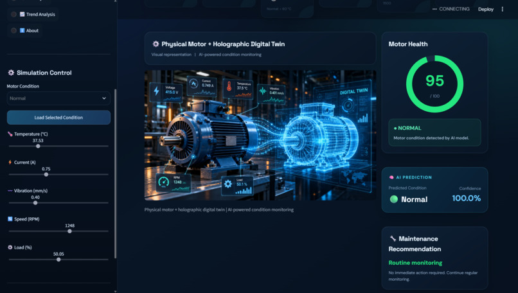
Task: Click the motor image caption text
Action: [219, 209]
